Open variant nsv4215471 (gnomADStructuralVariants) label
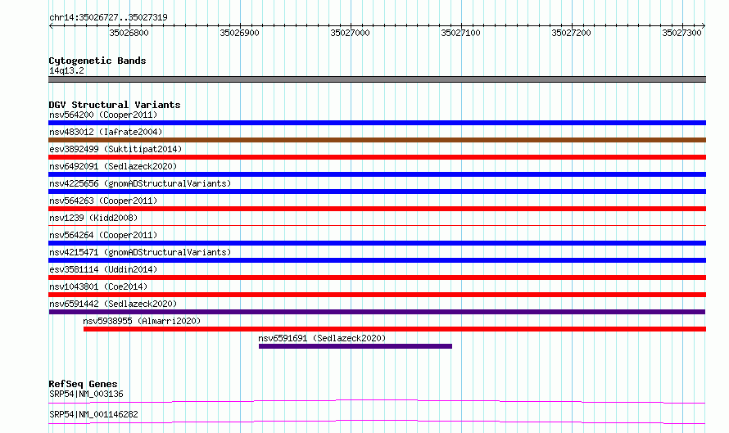Screen dimensions: 729x433 click(x=140, y=252)
